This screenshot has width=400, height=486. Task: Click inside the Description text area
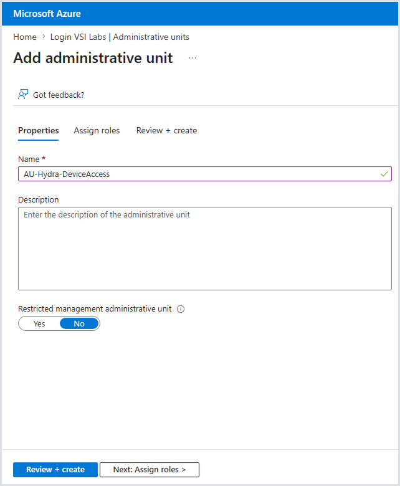205,249
